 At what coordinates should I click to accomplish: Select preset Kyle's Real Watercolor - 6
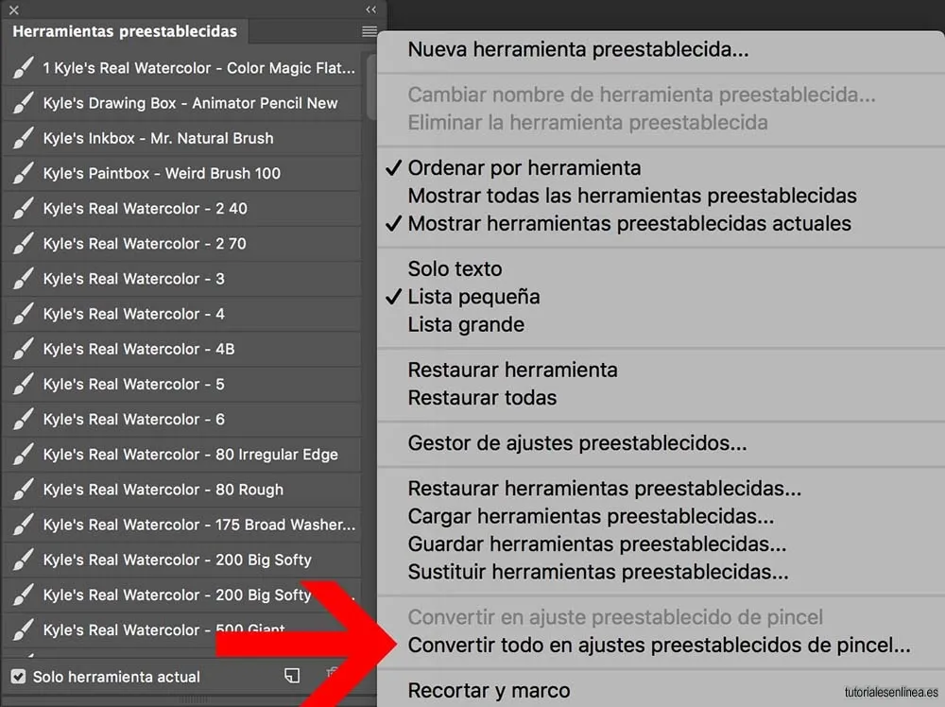182,419
